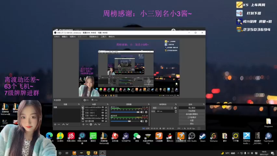Image resolution: width=277 pixels, height=156 pixels.
Task: Toggle lock on 文本 (GDI+) 4 source
Action: tap(106, 115)
